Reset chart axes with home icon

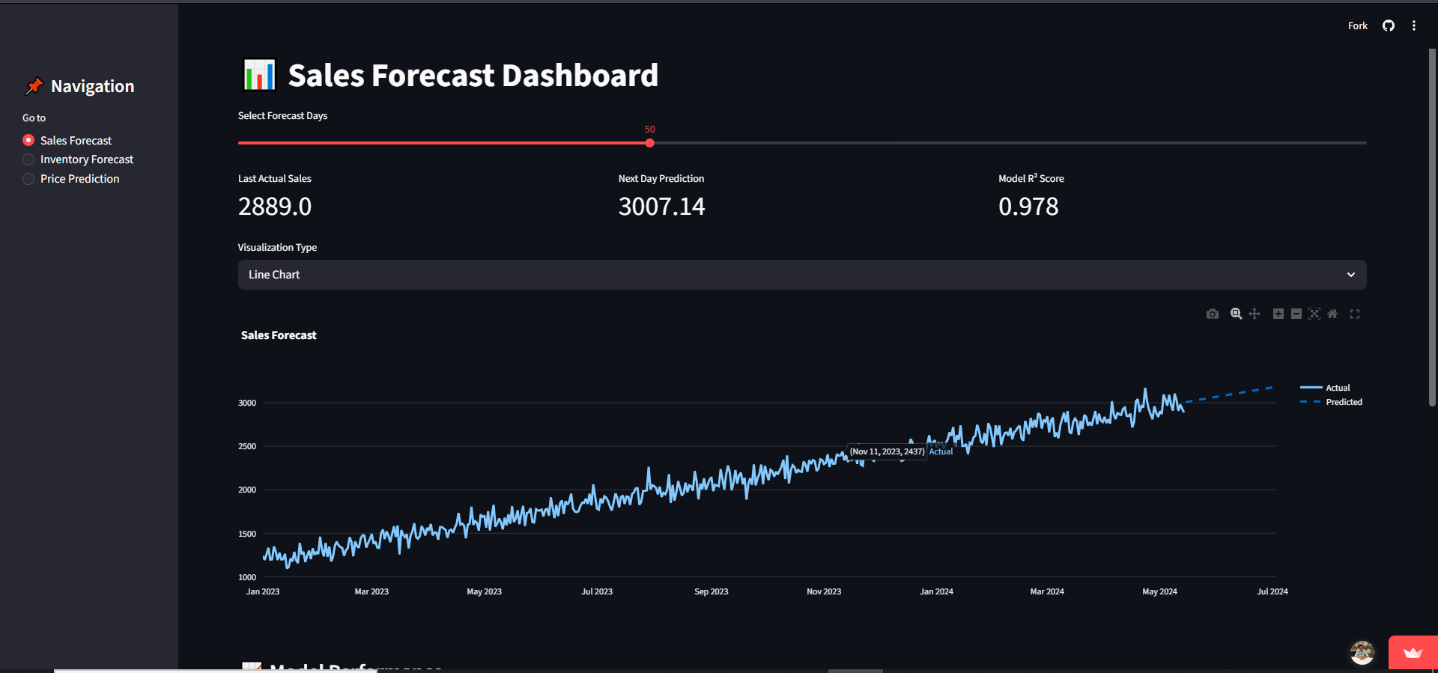[x=1332, y=314]
